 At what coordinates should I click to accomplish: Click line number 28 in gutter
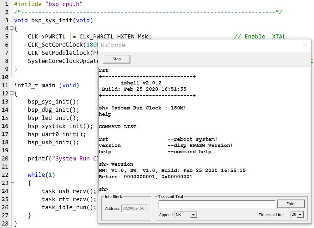(5, 224)
